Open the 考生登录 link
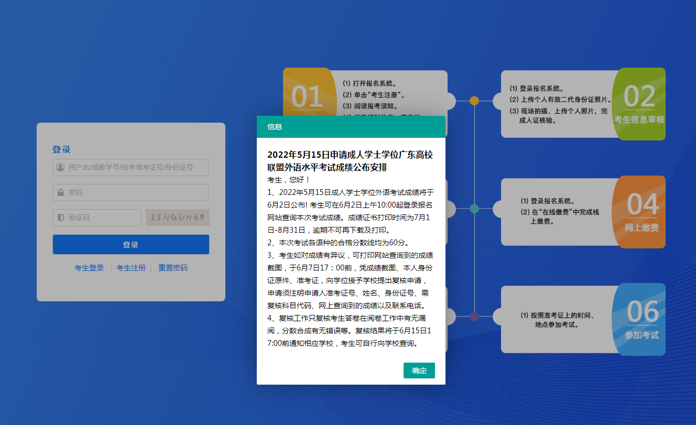Viewport: 696px width, 425px height. tap(89, 268)
